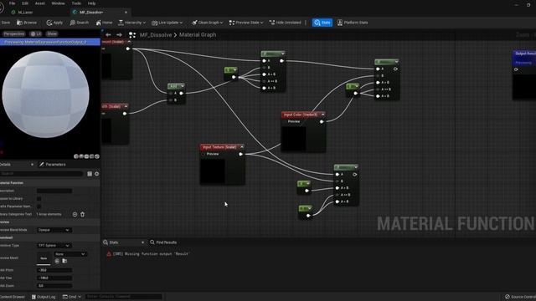The image size is (536, 301).
Task: Open the Clean Graph dropdown
Action: (x=207, y=23)
